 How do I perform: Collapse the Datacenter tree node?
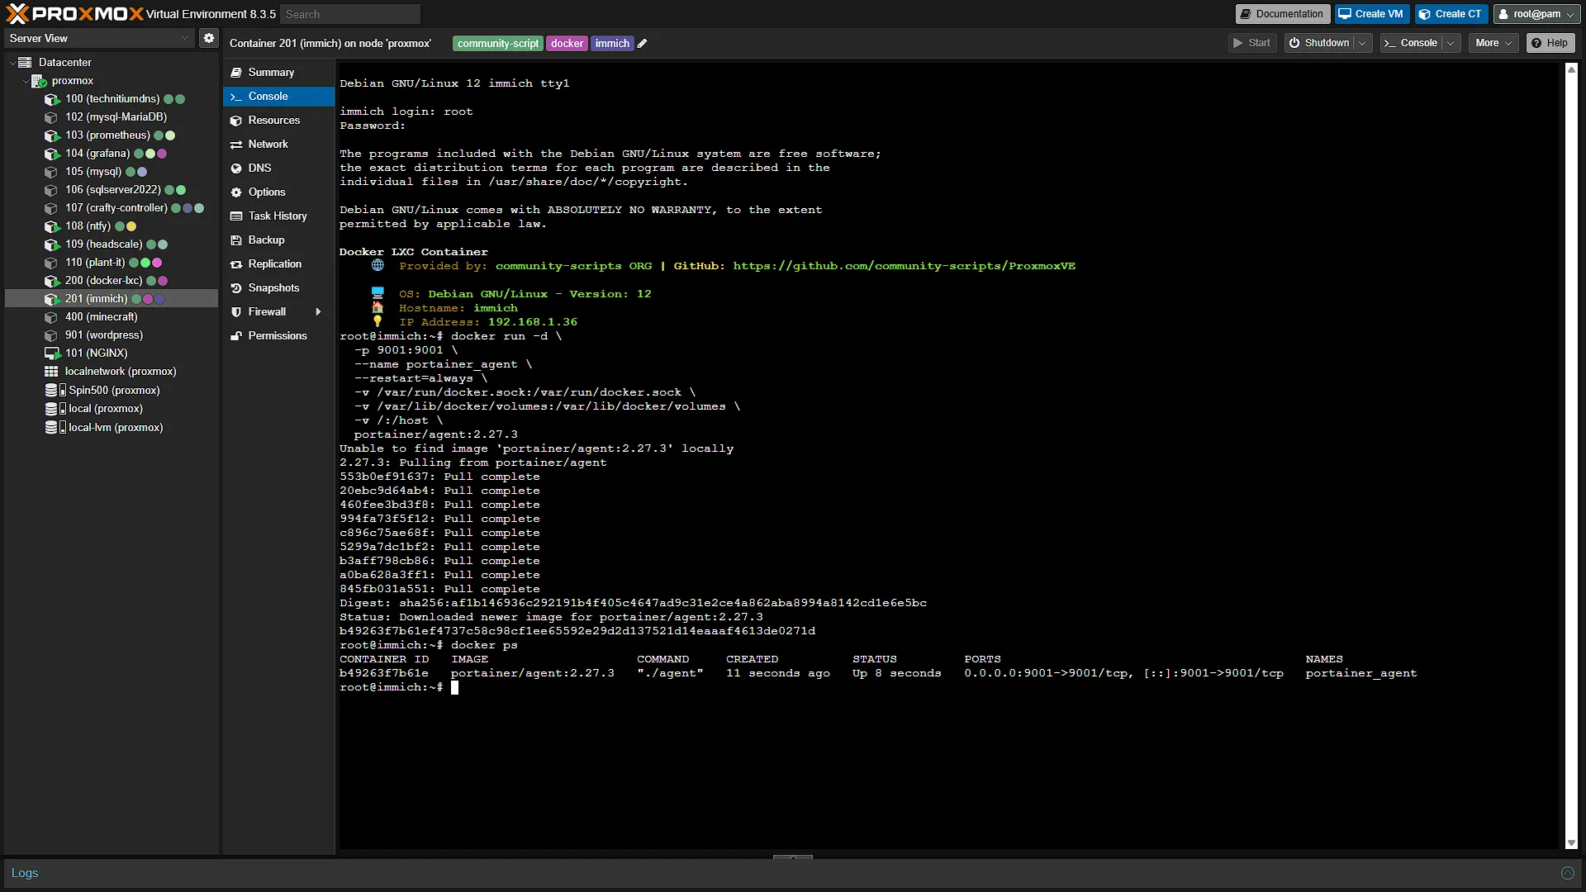pos(12,63)
